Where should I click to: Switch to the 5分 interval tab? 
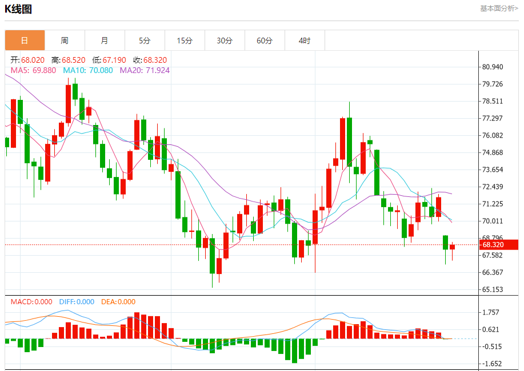[x=145, y=41]
